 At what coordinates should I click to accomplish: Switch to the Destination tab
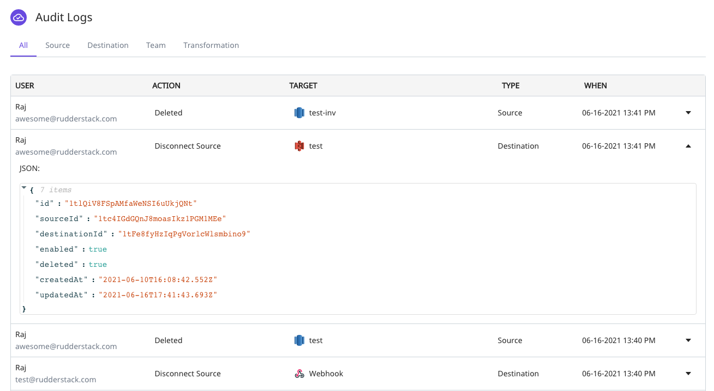click(x=107, y=45)
